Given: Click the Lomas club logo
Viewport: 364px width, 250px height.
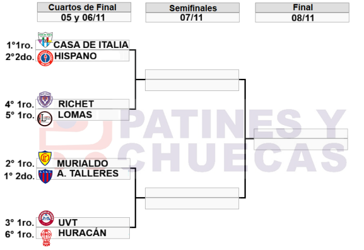Looking at the screenshot, I should (45, 117).
